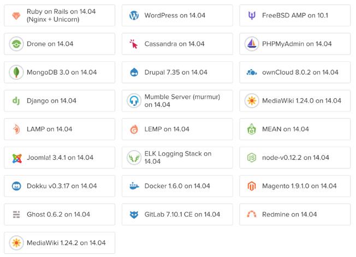
Task: Select ownCloud 8.0.2 on 14.04
Action: (295, 73)
